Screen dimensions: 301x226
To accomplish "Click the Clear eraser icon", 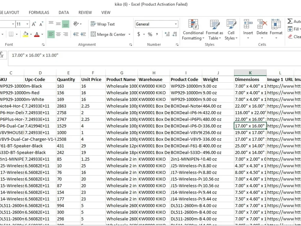I will tap(290, 36).
